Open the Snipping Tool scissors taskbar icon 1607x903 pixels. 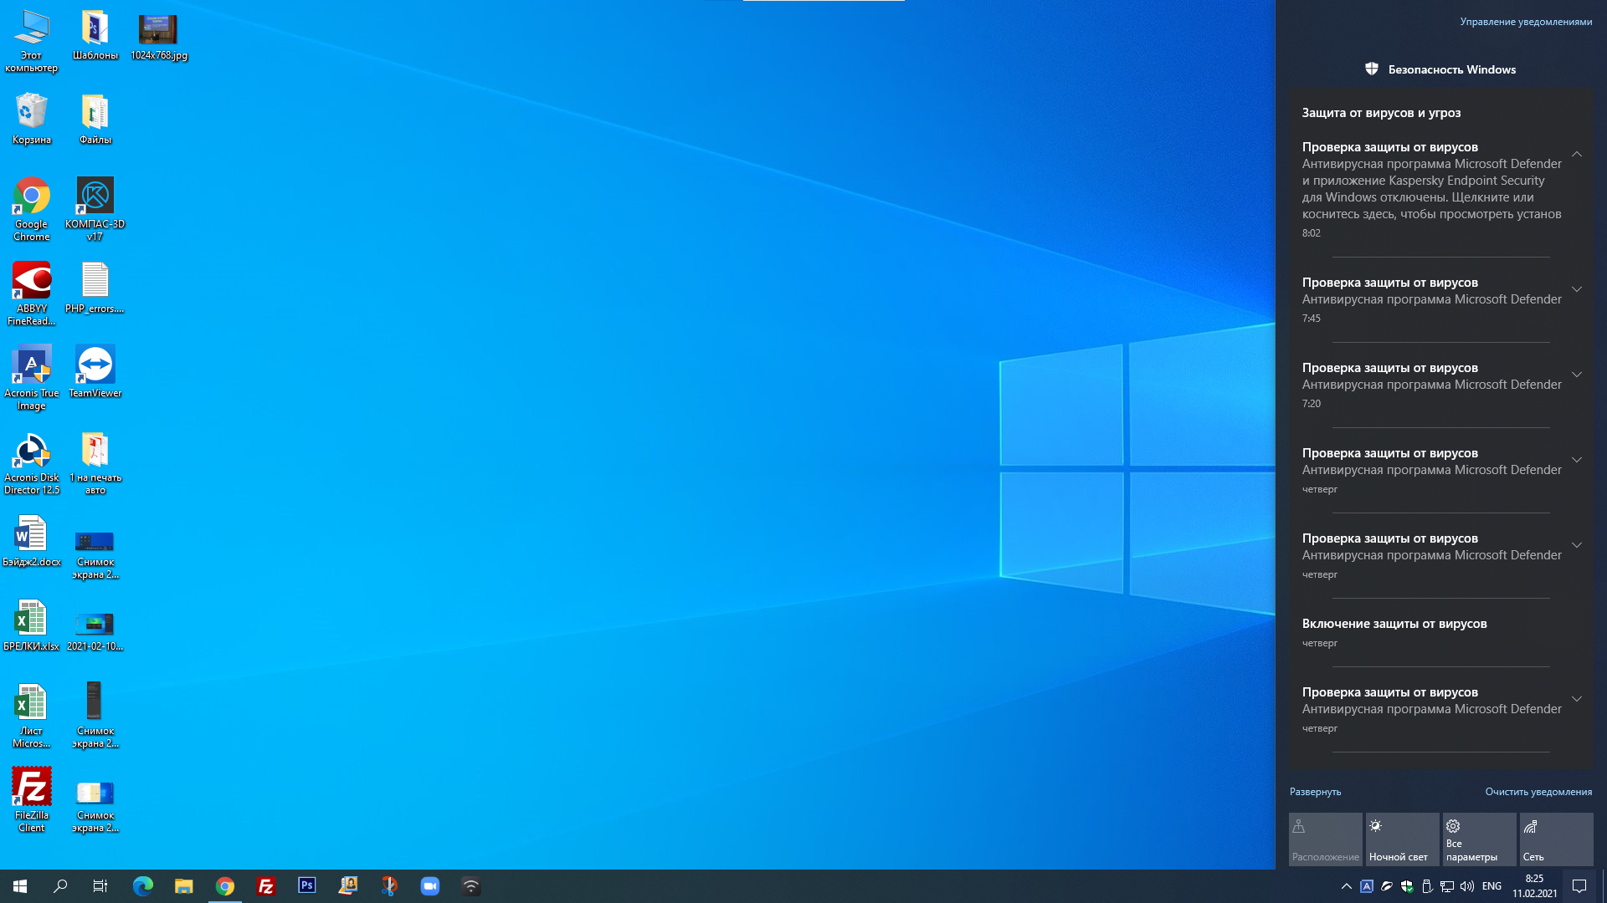tap(389, 886)
